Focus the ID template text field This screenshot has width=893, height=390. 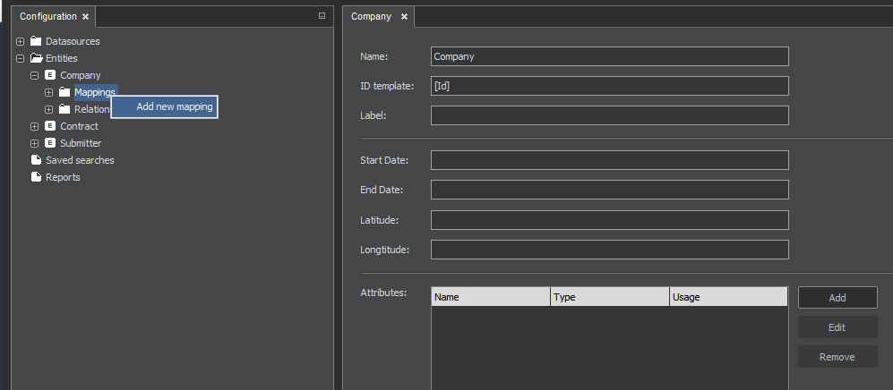[609, 86]
